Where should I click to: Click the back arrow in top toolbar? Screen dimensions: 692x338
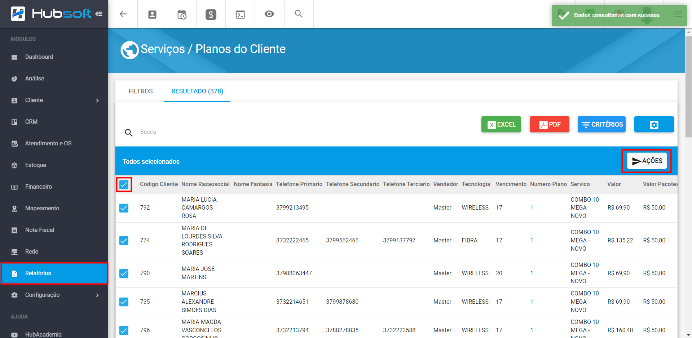tap(123, 14)
